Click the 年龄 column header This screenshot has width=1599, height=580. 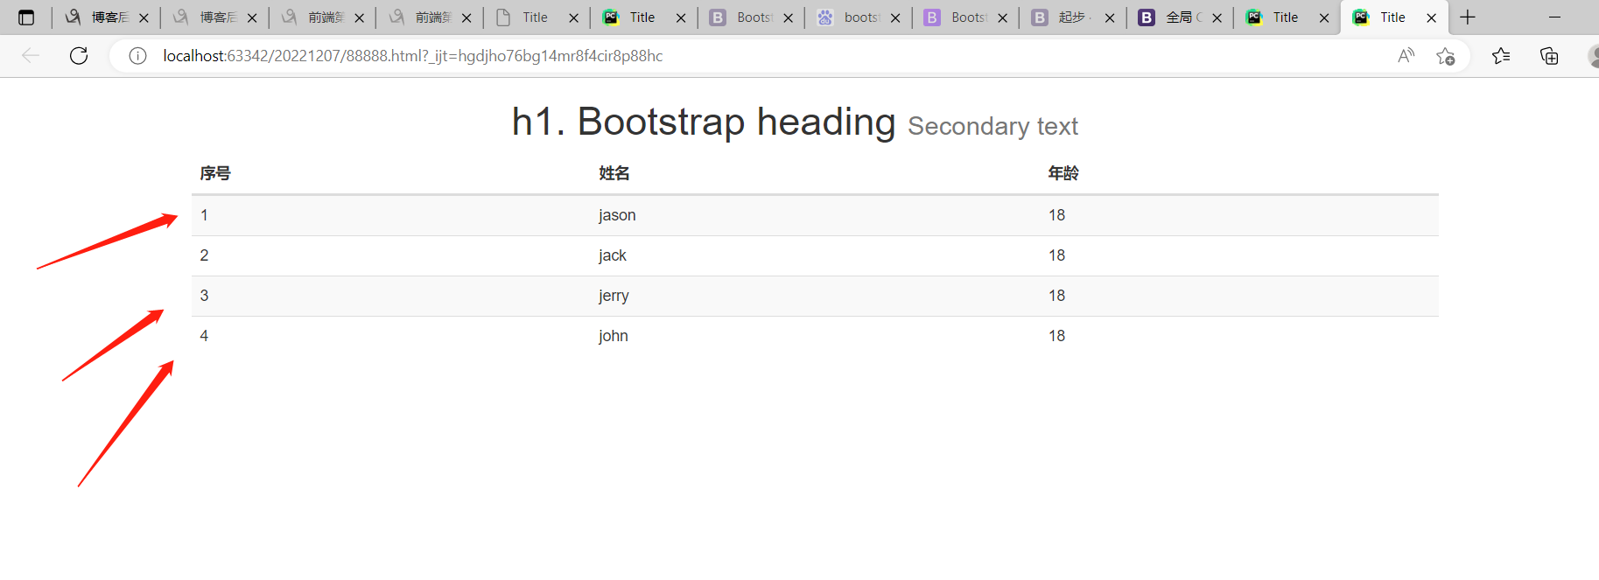(x=1063, y=173)
